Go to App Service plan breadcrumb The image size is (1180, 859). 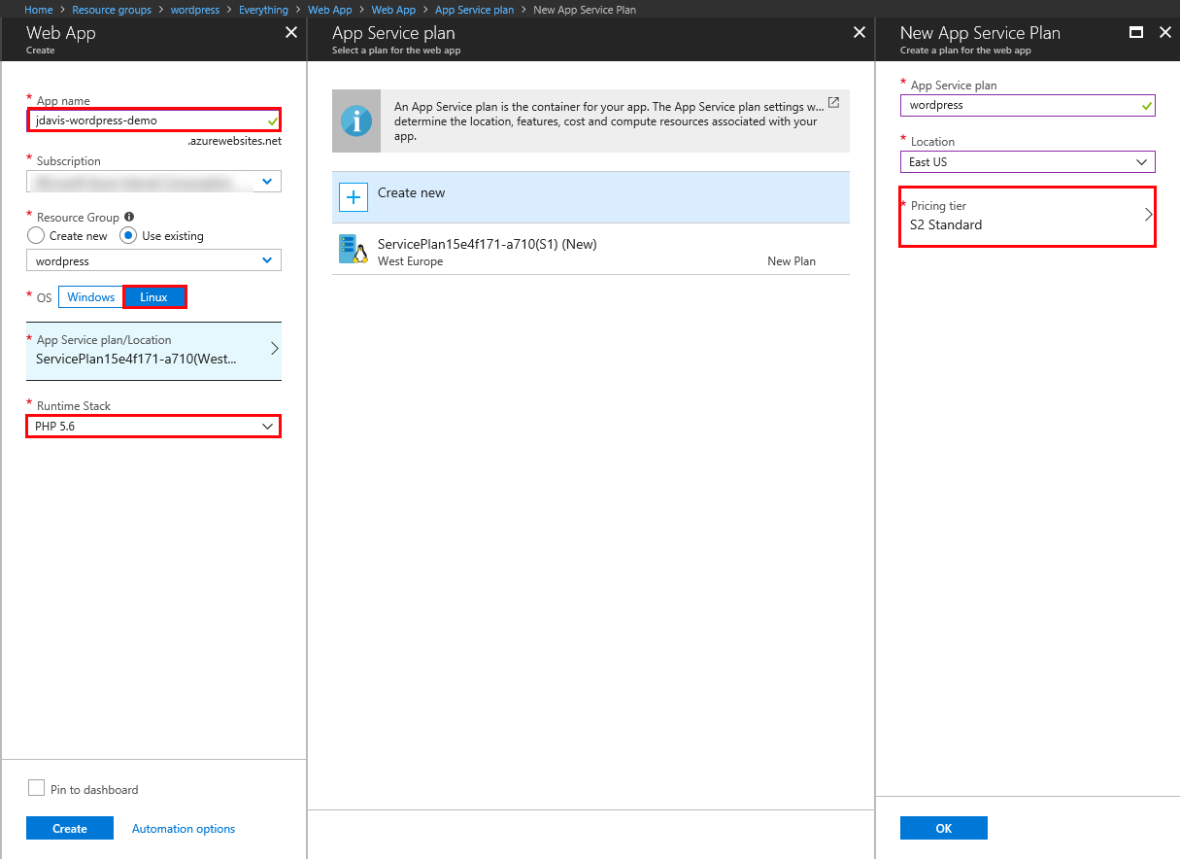pyautogui.click(x=475, y=10)
